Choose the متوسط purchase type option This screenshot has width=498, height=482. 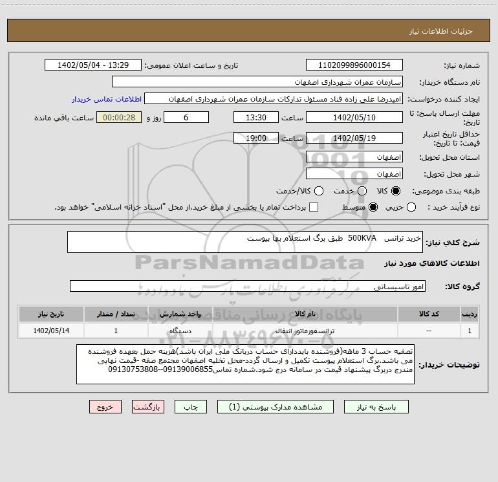click(x=373, y=208)
